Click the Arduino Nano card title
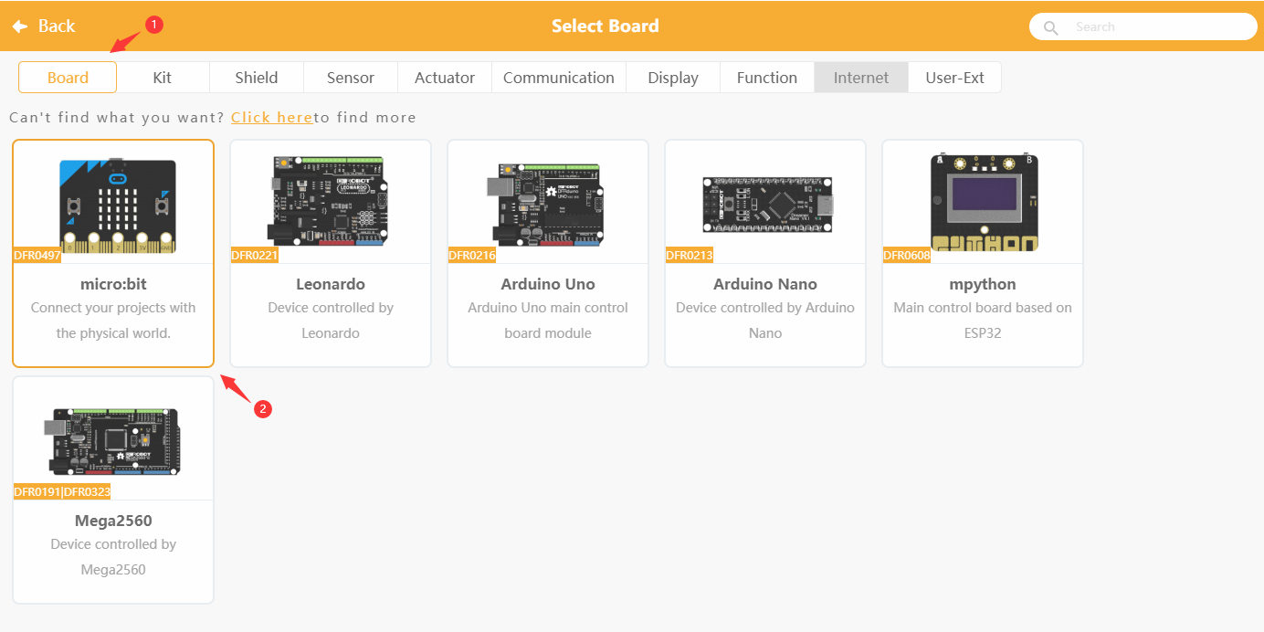 pyautogui.click(x=765, y=284)
